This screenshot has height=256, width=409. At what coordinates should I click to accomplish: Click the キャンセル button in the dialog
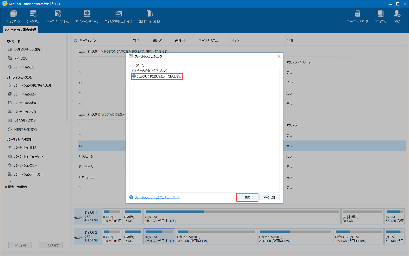269,197
